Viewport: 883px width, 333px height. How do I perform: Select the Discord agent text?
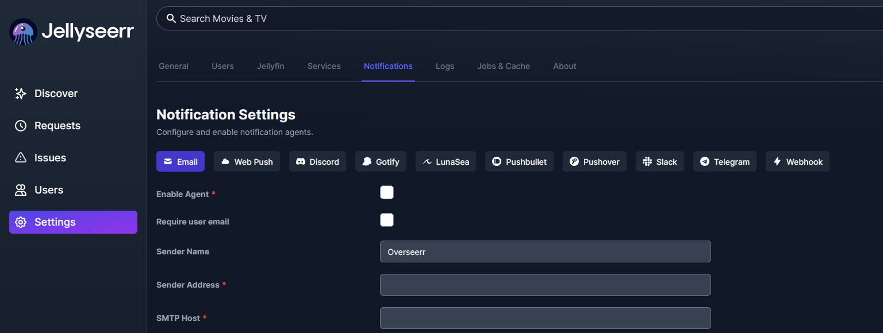(324, 162)
